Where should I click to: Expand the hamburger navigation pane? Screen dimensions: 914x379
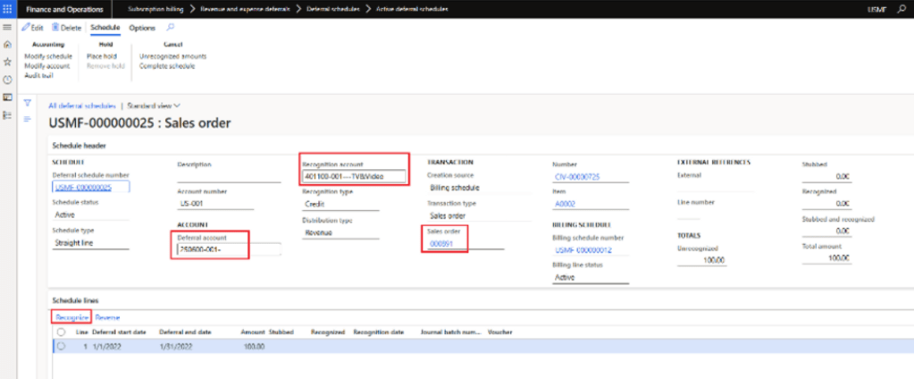pos(8,28)
